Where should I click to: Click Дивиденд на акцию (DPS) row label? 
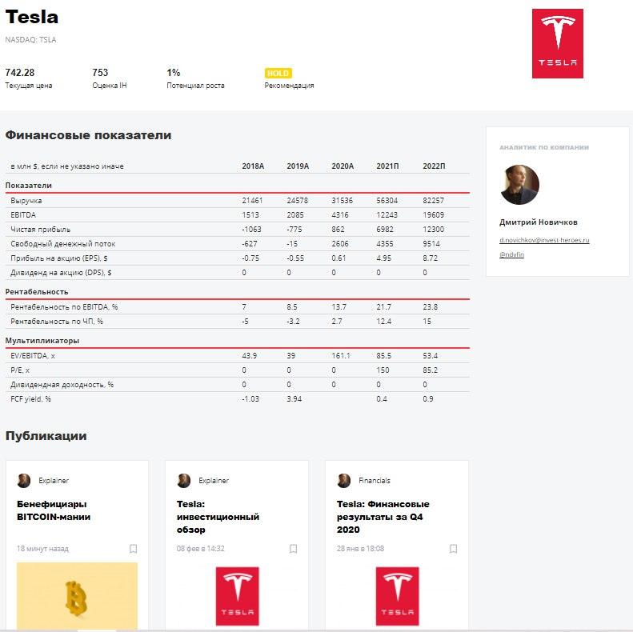[x=61, y=273]
